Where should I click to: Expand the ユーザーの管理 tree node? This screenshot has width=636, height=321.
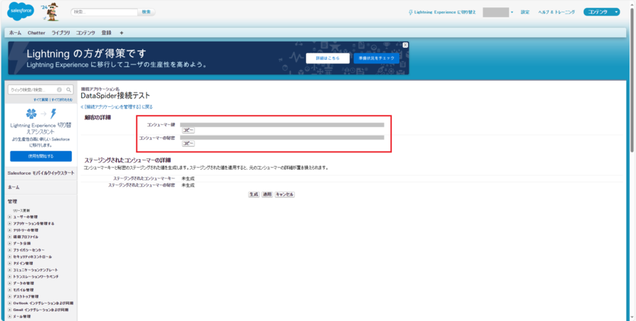click(x=10, y=217)
